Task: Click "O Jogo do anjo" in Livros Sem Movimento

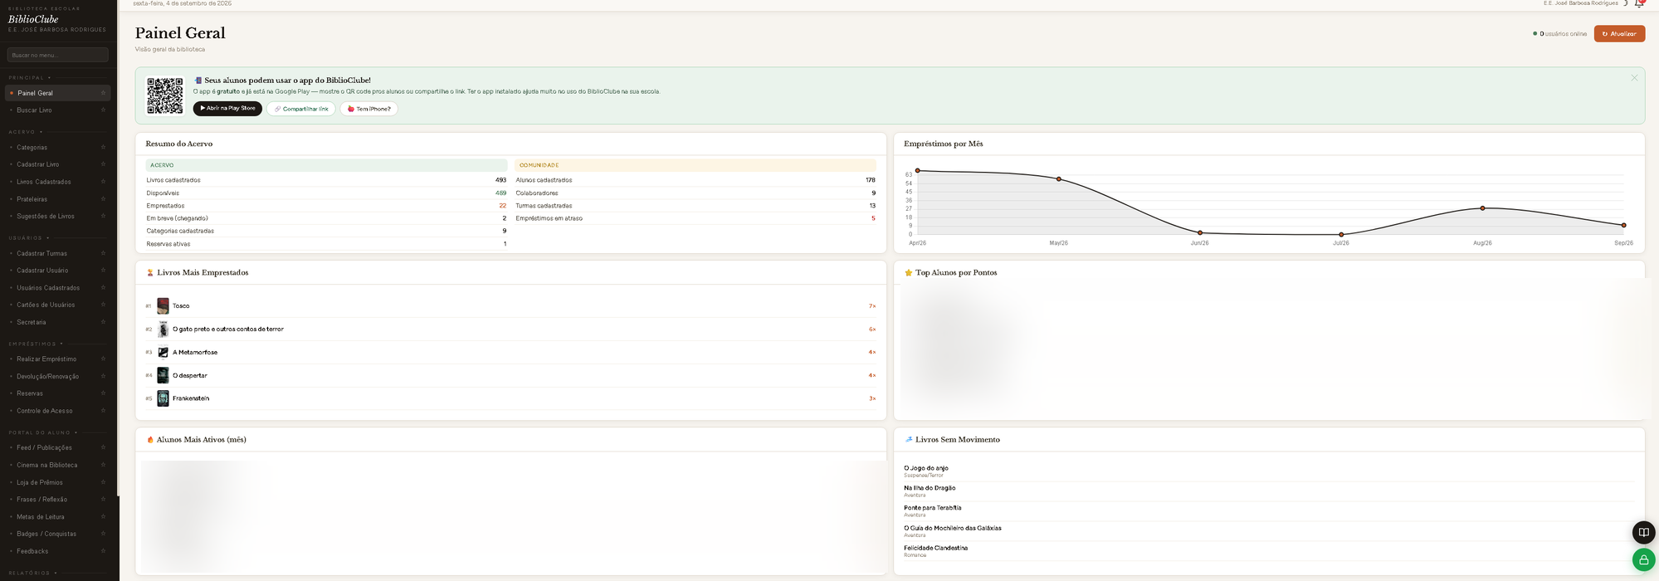Action: pyautogui.click(x=926, y=468)
